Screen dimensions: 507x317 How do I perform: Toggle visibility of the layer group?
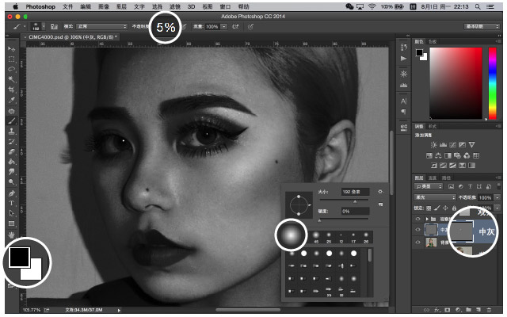coord(416,217)
